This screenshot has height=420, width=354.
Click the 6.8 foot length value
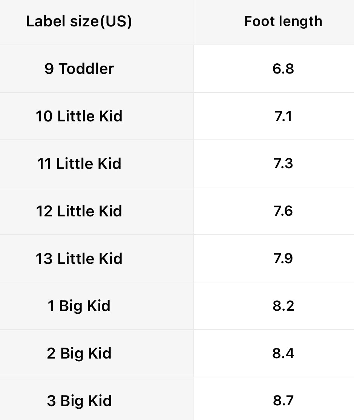[283, 69]
